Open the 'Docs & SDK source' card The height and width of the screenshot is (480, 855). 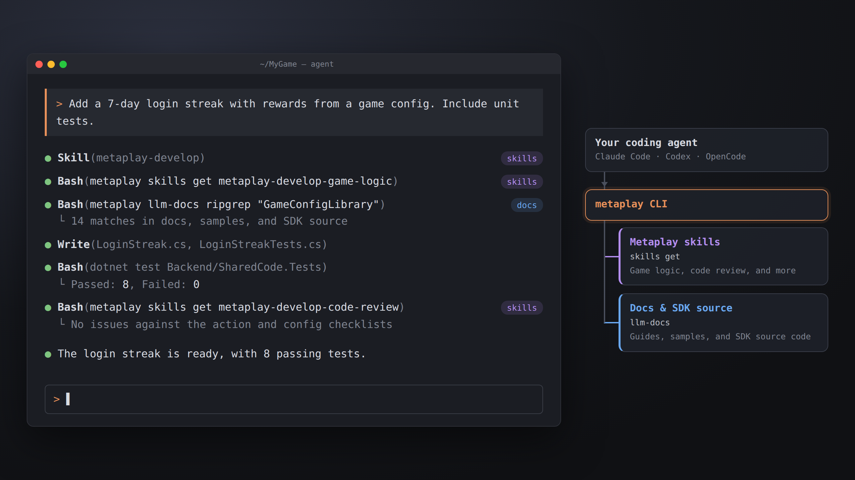723,323
